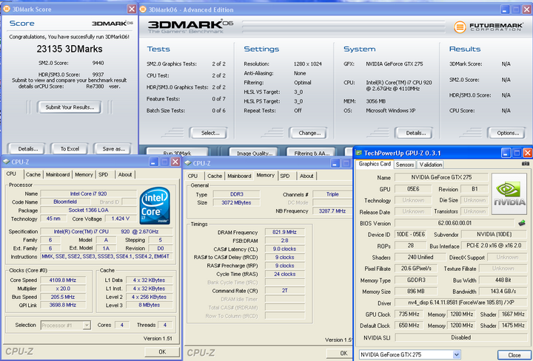Click Close button in GPU-Z

pyautogui.click(x=514, y=355)
